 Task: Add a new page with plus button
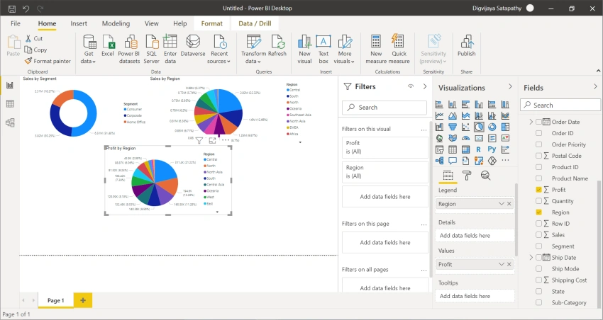click(x=83, y=300)
